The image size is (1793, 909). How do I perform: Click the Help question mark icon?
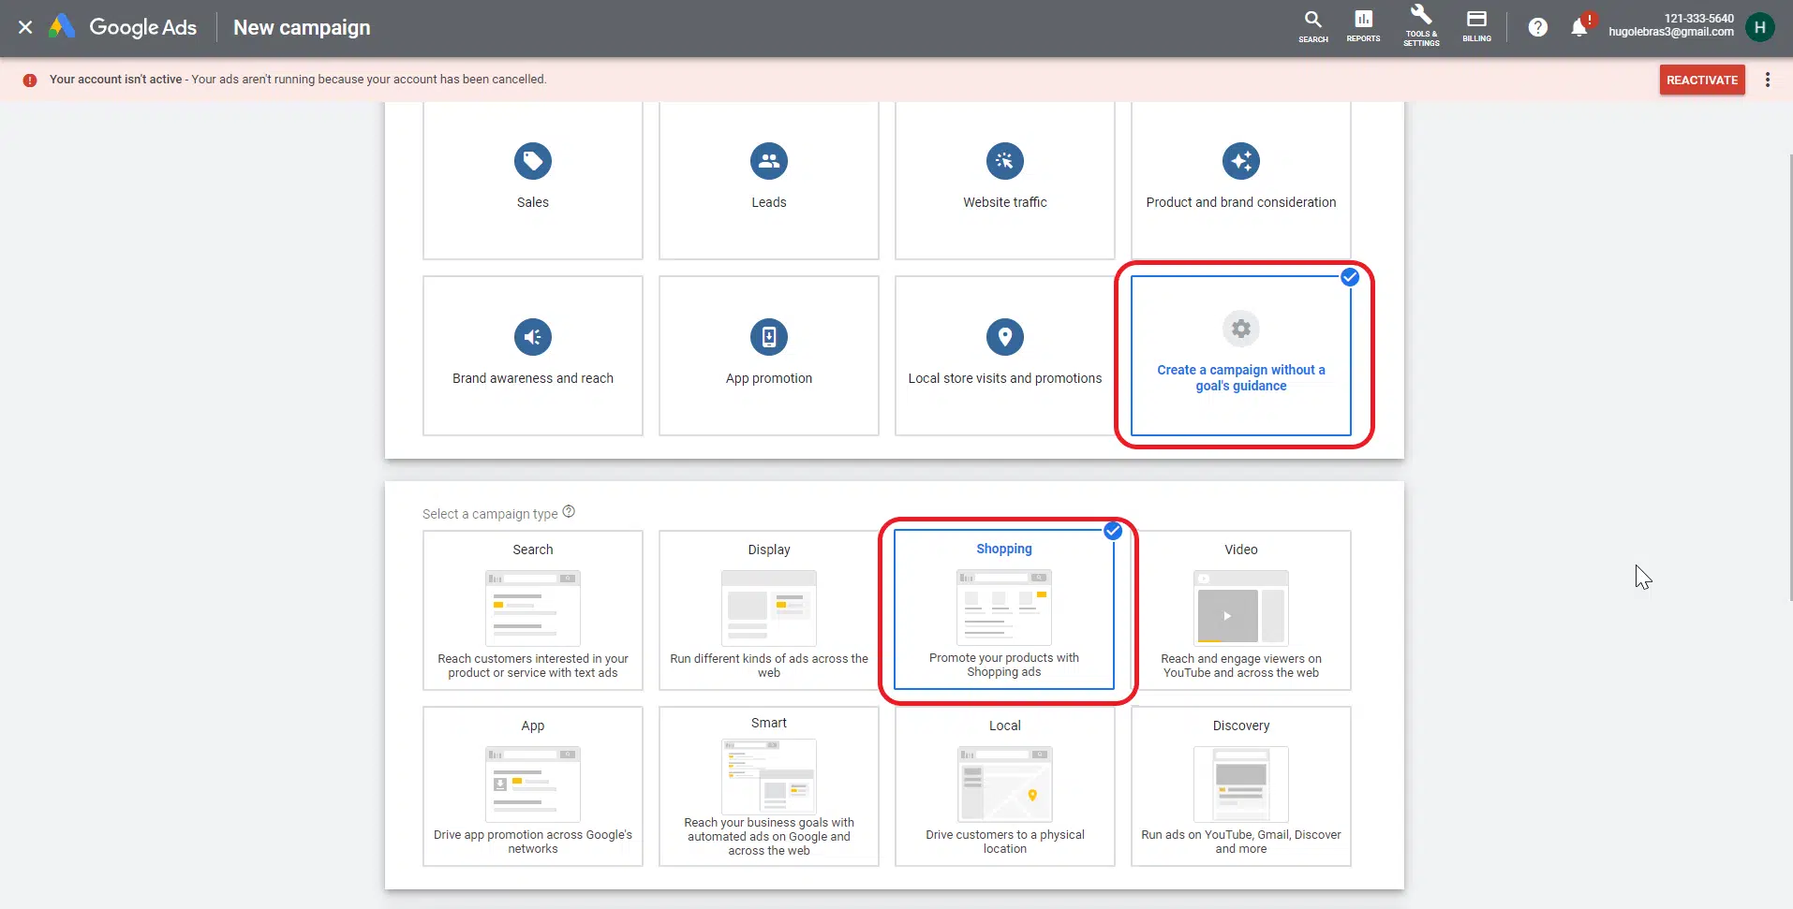[1537, 28]
